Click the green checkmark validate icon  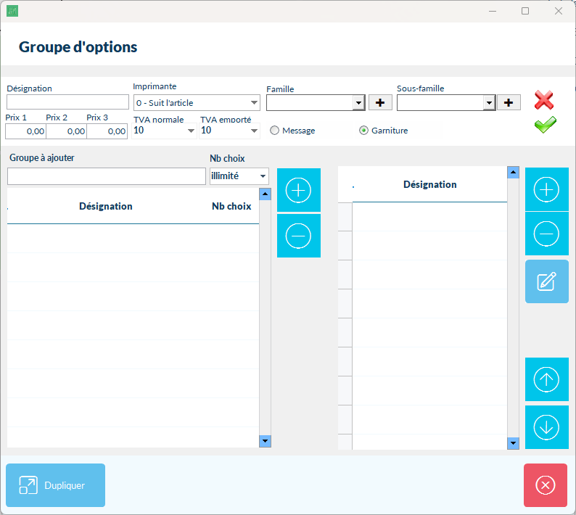click(545, 125)
